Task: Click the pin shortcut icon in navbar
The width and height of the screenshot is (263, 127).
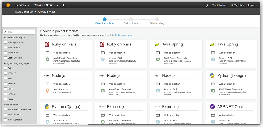Action: [64, 5]
